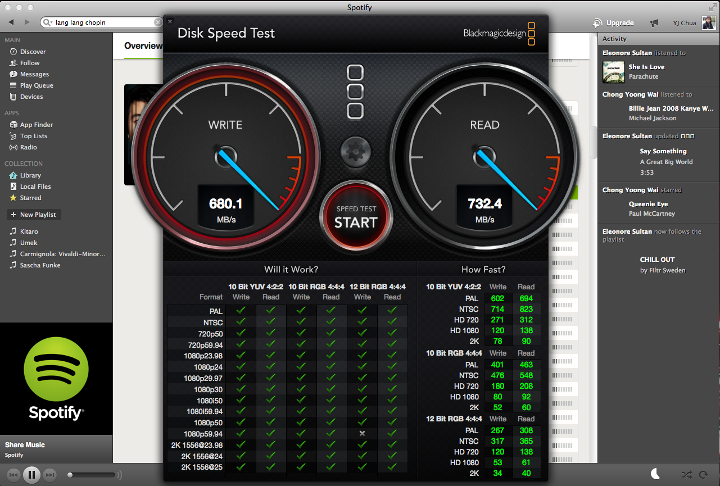Open the Sascha Funke playlist
Screen dimensions: 720x486
tap(40, 265)
